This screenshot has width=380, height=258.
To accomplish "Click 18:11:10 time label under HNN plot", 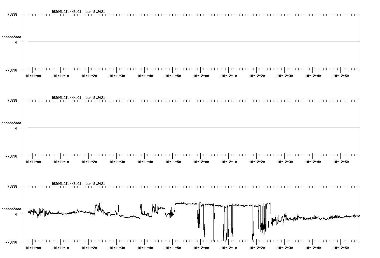I will tap(61, 162).
